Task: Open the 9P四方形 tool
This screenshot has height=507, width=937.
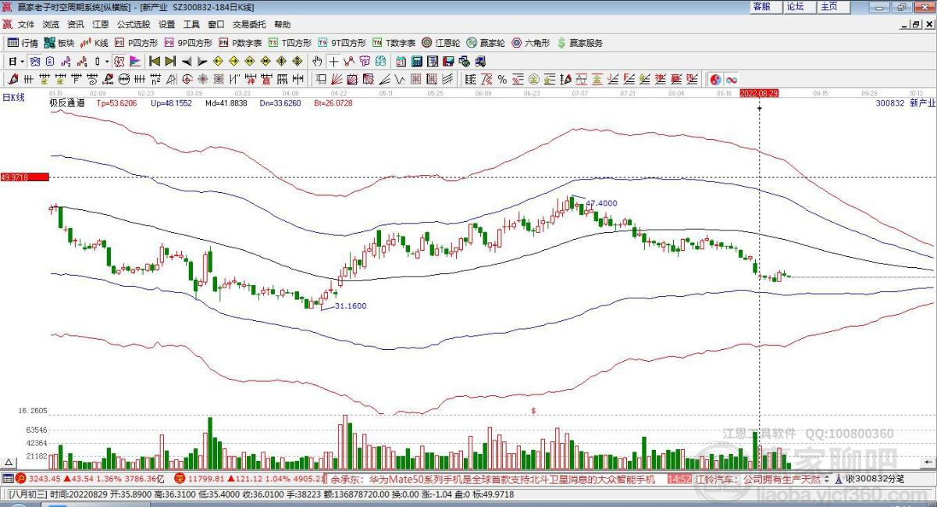Action: coord(187,43)
